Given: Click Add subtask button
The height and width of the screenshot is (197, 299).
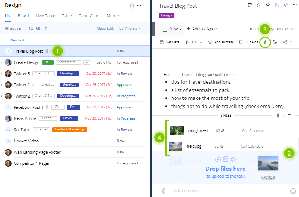Looking at the screenshot, I should [x=221, y=42].
